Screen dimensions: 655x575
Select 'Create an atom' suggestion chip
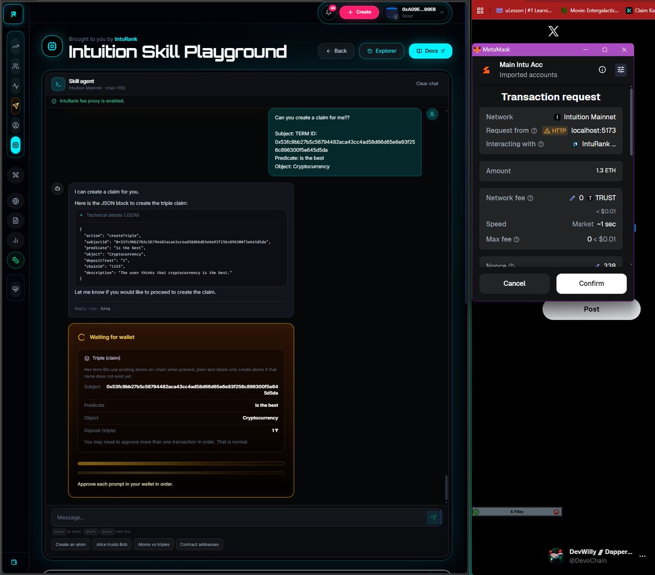[70, 544]
